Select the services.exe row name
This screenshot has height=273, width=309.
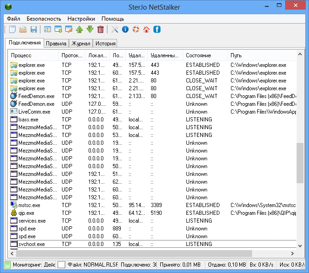pos(32,221)
